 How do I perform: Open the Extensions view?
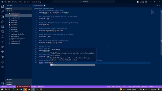pyautogui.click(x=3, y=27)
